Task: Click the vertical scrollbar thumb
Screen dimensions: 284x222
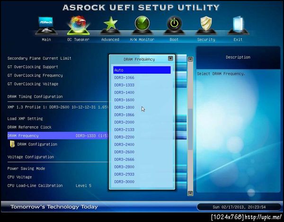Action: point(190,130)
